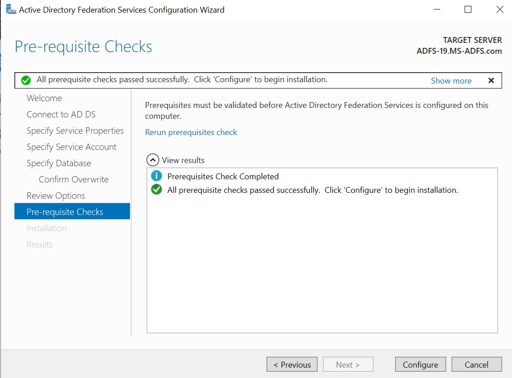Open the Connect to AD DS step
Screen dimensions: 512x378
tap(61, 114)
